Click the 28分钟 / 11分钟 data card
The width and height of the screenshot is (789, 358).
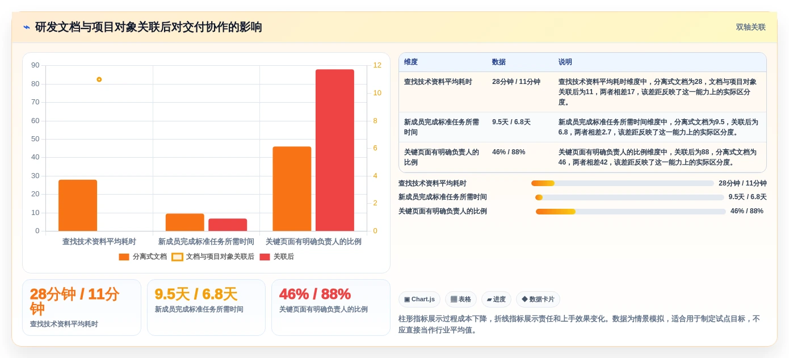click(x=82, y=308)
